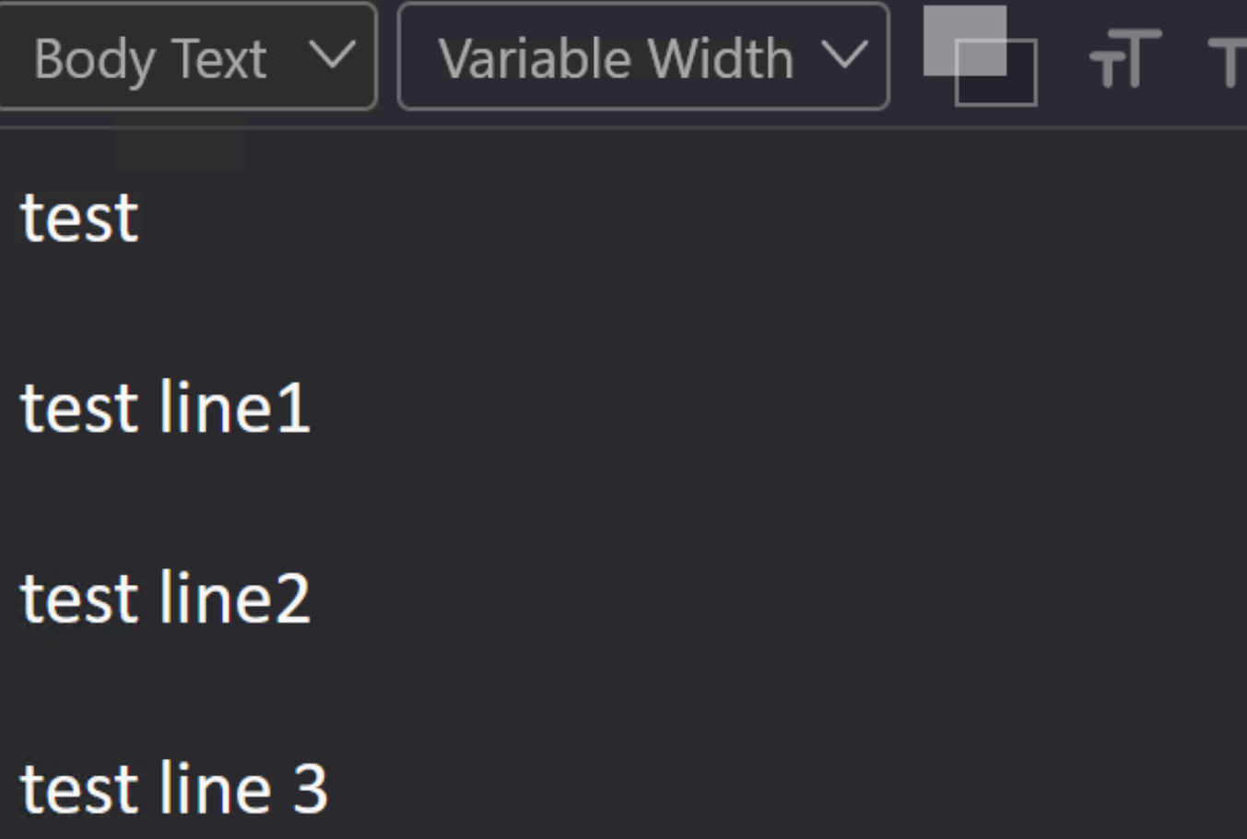Click the chevron arrow beside Variable Width
This screenshot has height=839, width=1247.
point(844,56)
